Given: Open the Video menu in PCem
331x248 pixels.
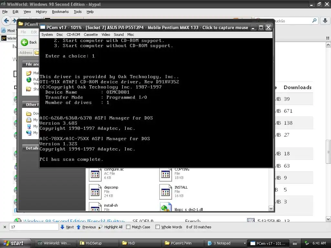Looking at the screenshot, I should 106,35.
